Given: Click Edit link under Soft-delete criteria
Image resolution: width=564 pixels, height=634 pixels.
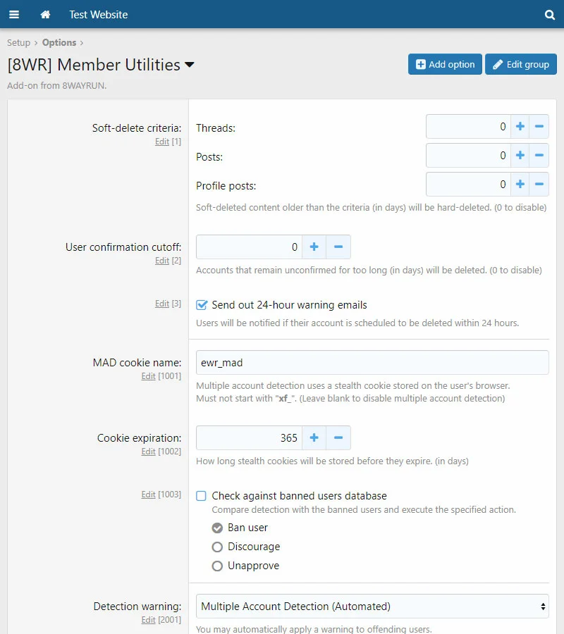Looking at the screenshot, I should [162, 142].
